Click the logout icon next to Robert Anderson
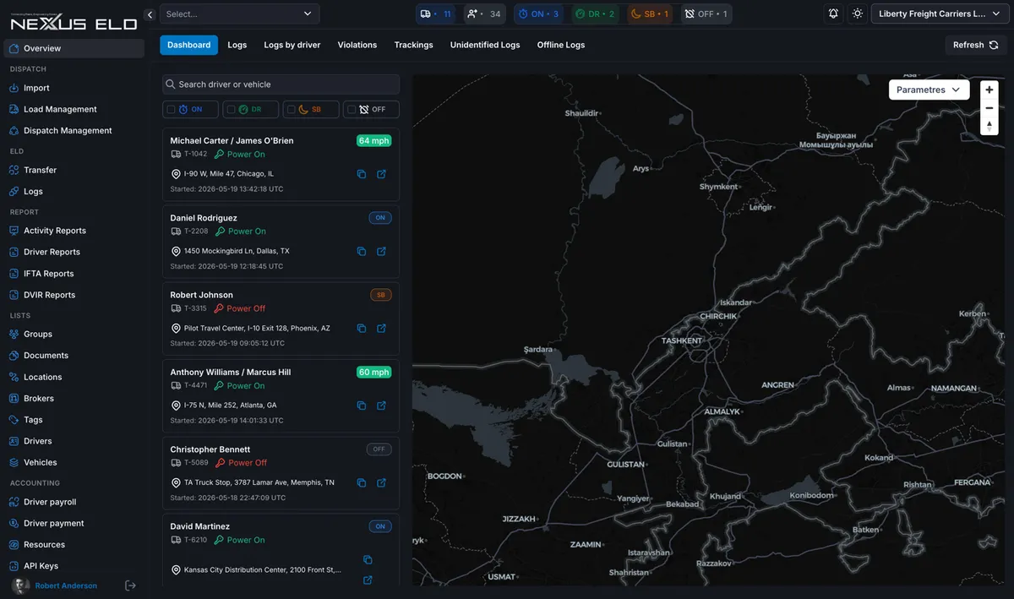Image resolution: width=1014 pixels, height=599 pixels. 131,585
